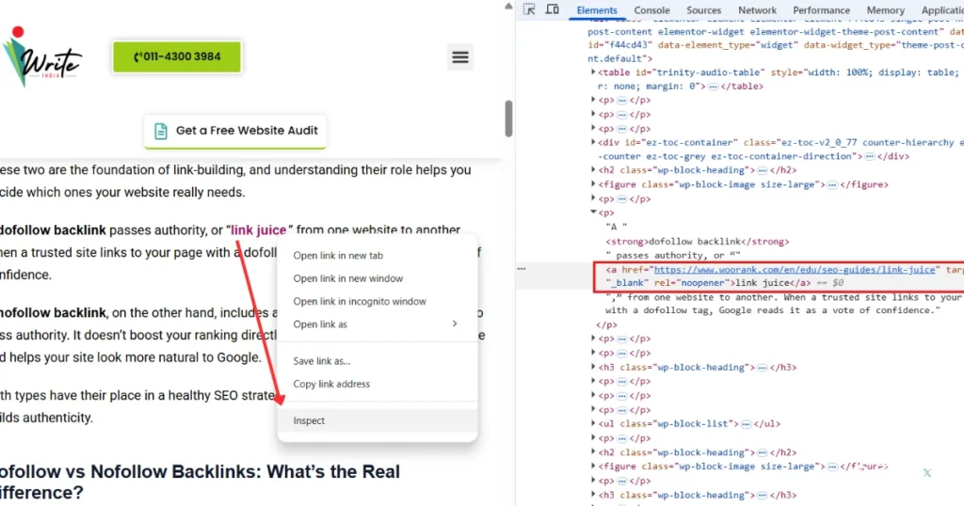Viewport: 964px width, 506px height.
Task: Expand the h2 node below the ul wp-block-list
Action: pyautogui.click(x=593, y=452)
